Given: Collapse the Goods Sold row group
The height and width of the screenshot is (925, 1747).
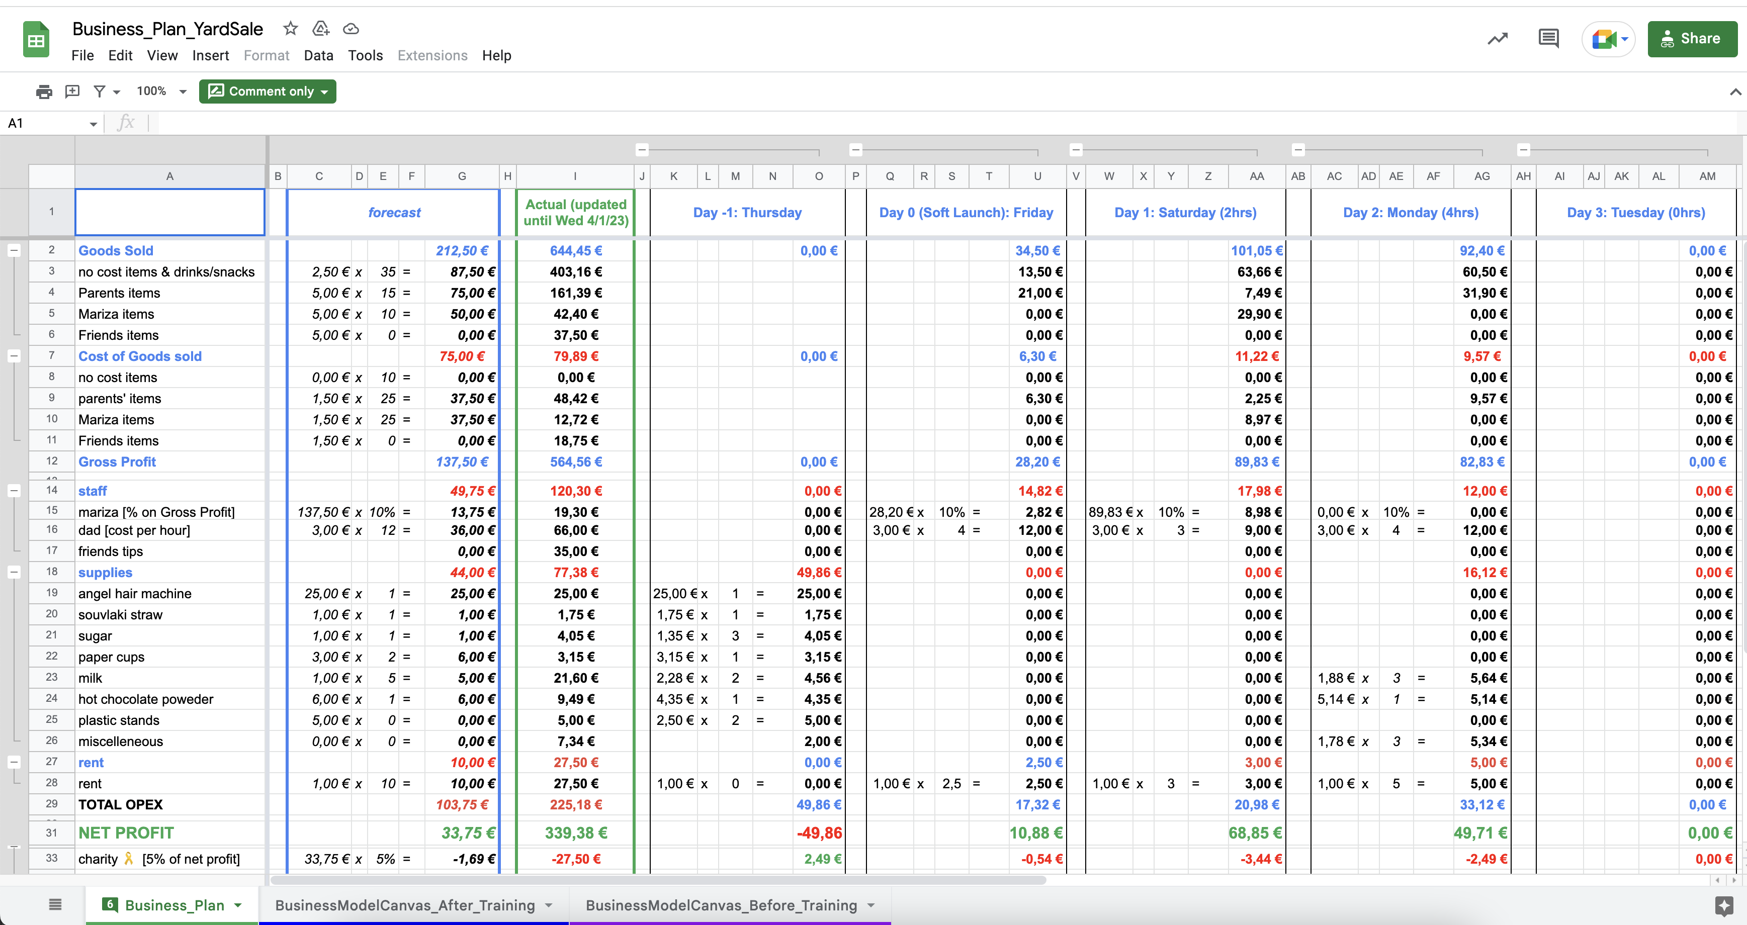Looking at the screenshot, I should pyautogui.click(x=14, y=250).
